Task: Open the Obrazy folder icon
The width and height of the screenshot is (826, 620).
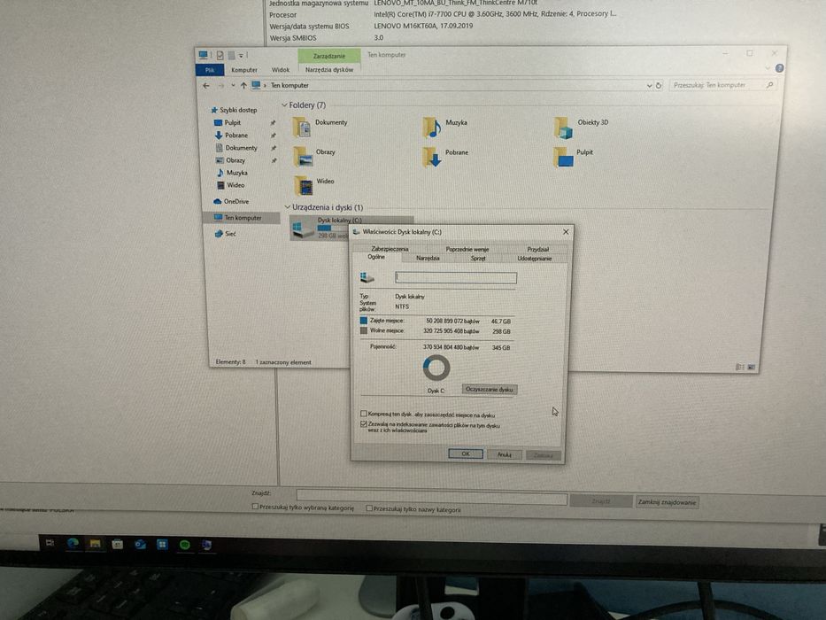Action: (303, 157)
